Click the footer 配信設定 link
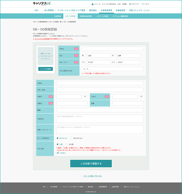This screenshot has height=194, width=182. tap(91, 187)
